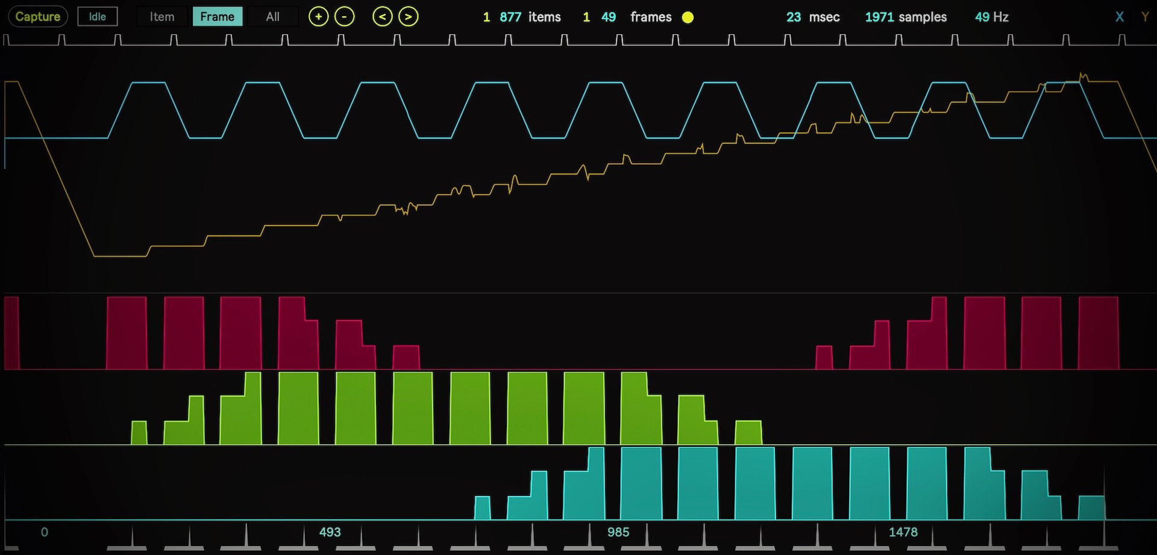Toggle the Y axis trace

pos(1145,17)
